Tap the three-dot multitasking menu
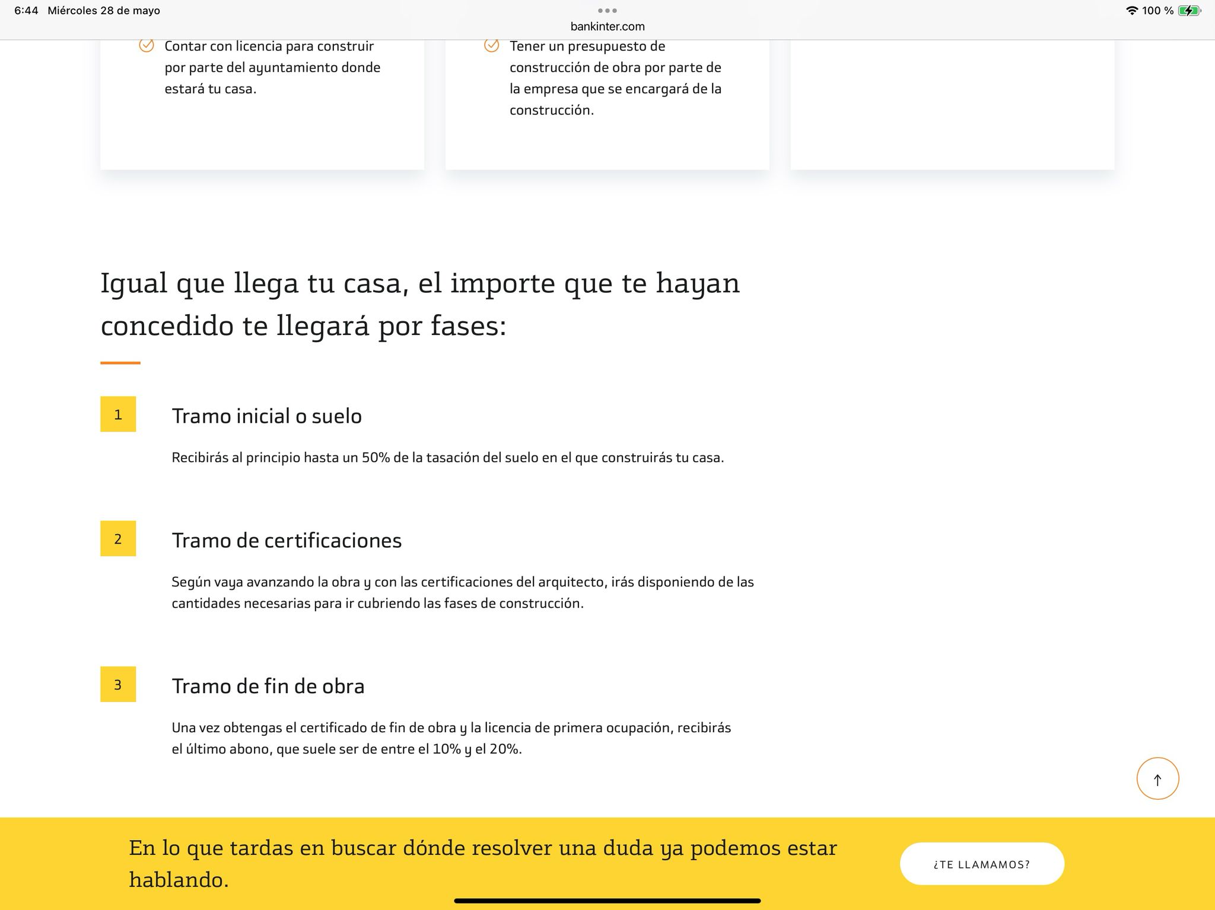Screen dimensions: 1215x910 [607, 11]
